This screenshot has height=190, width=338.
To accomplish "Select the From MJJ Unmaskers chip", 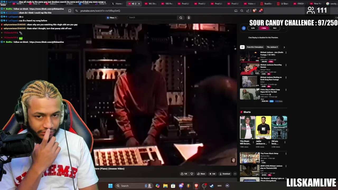I will click(x=255, y=47).
